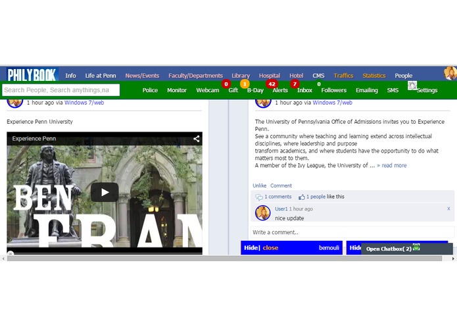The width and height of the screenshot is (457, 325).
Task: Open the People menu
Action: tap(403, 76)
